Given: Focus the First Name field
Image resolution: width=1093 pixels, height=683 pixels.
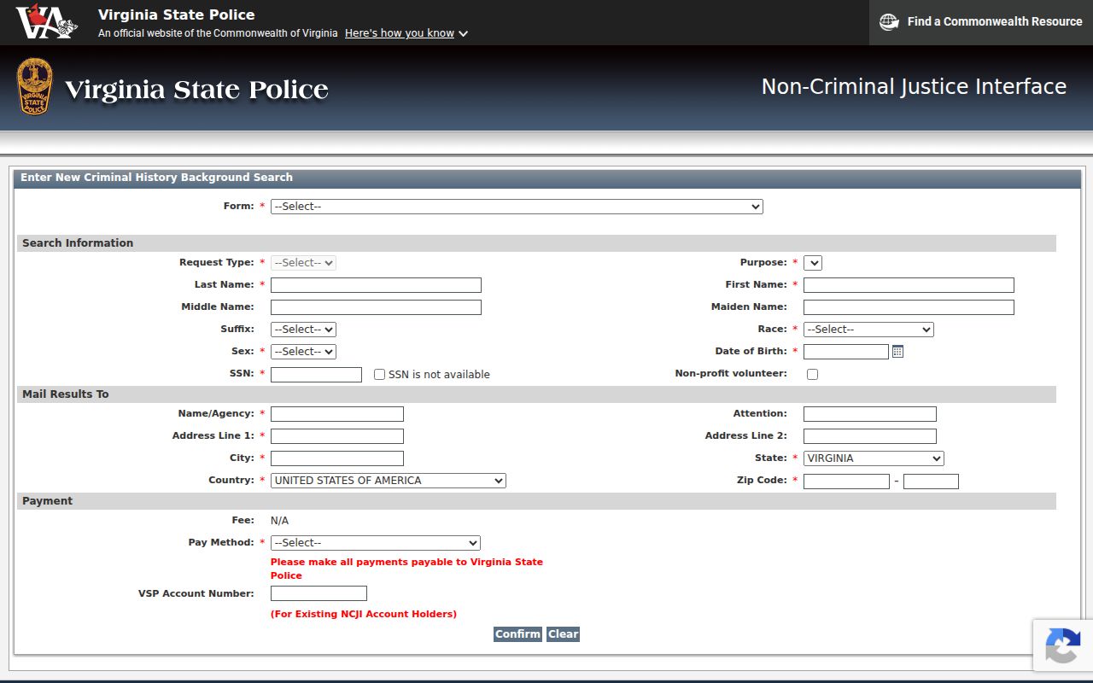Looking at the screenshot, I should point(909,285).
